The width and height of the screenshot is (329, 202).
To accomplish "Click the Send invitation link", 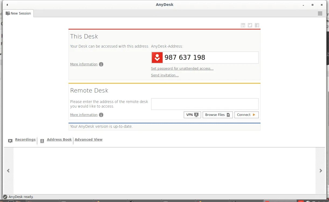I will (x=165, y=75).
